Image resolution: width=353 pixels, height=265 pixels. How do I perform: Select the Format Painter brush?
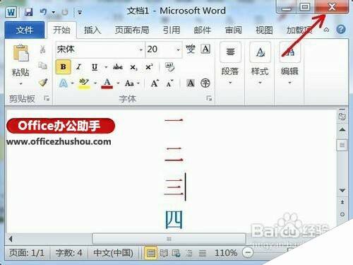tap(43, 83)
